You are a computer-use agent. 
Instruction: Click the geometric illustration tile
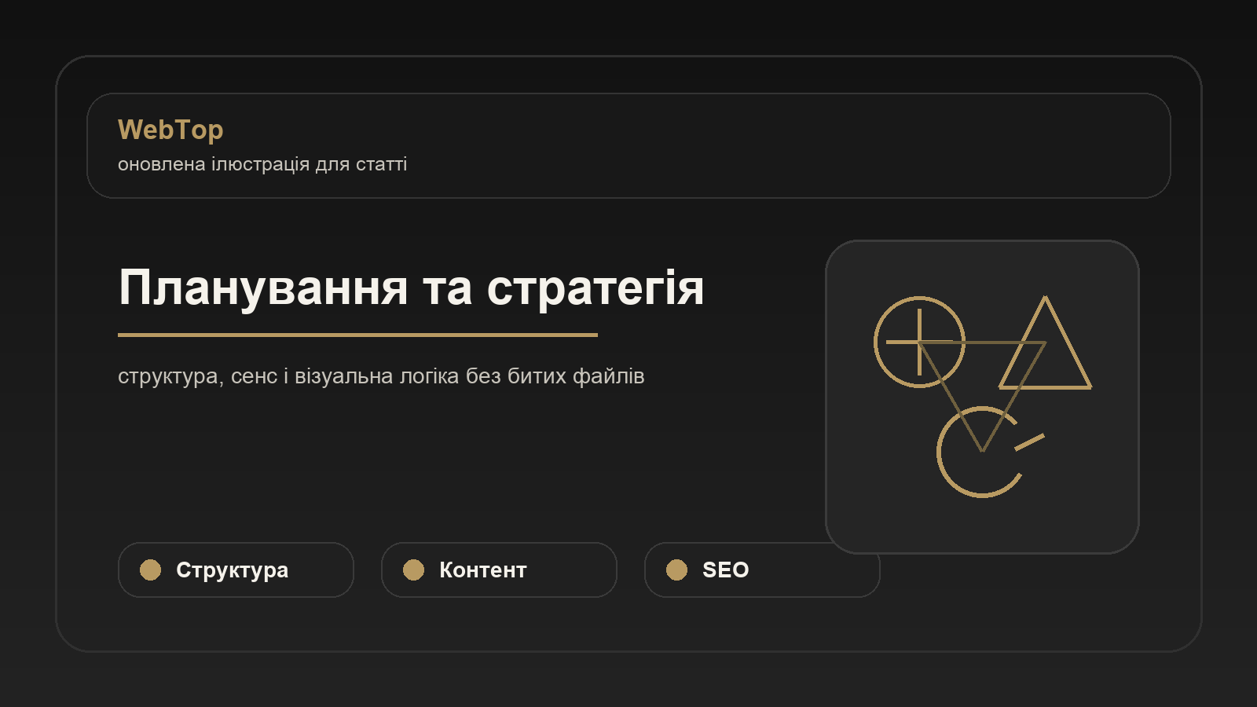pyautogui.click(x=982, y=397)
